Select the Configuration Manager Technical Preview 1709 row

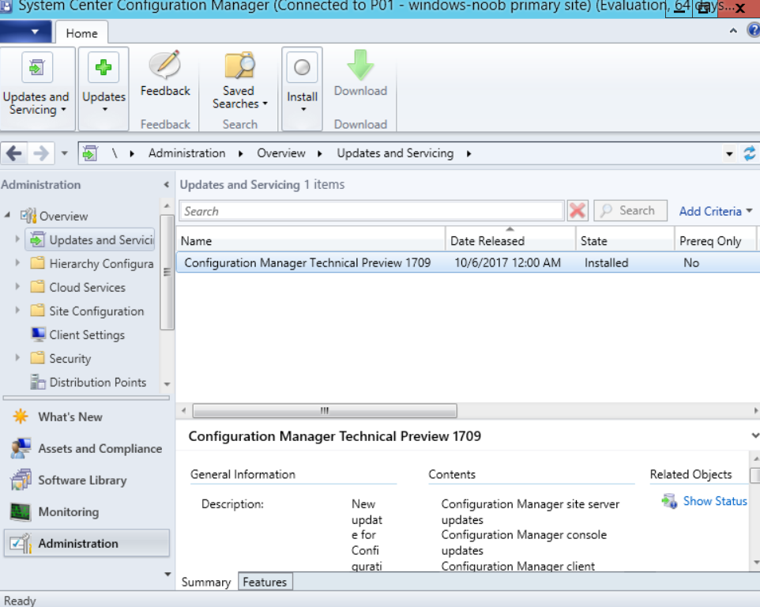468,262
